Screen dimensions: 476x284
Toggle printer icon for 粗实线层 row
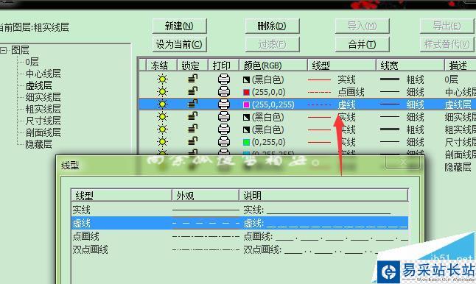point(224,129)
